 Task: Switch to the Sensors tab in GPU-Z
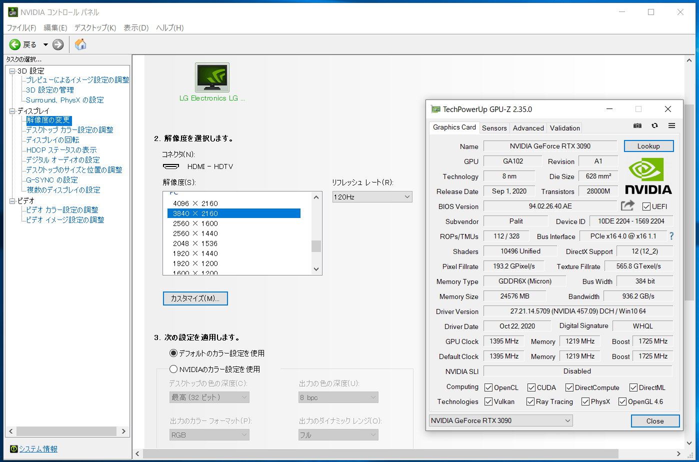click(494, 128)
